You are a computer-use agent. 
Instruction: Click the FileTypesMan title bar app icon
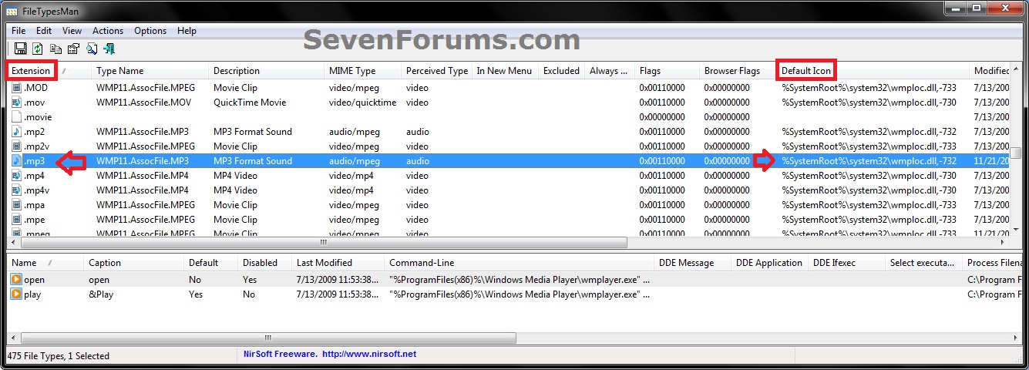pos(13,11)
